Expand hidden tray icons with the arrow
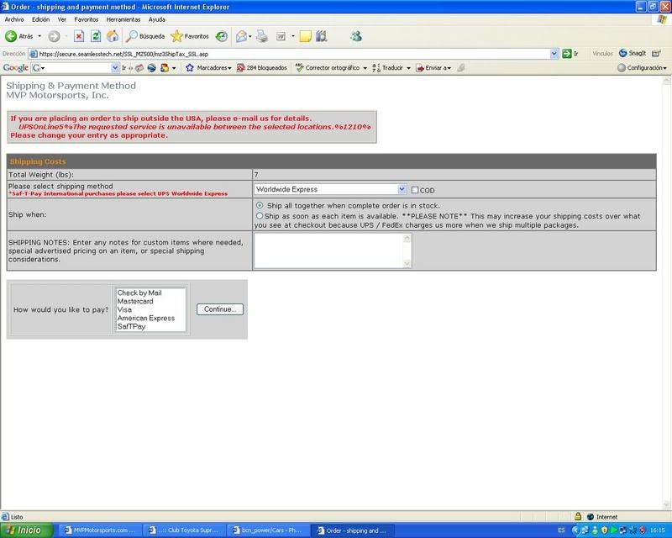Image resolution: width=672 pixels, height=538 pixels. pyautogui.click(x=575, y=530)
